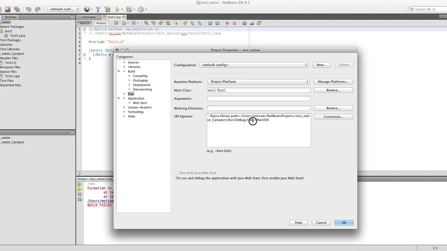Select the Sources category
This screenshot has height=251, width=447.
click(x=133, y=62)
